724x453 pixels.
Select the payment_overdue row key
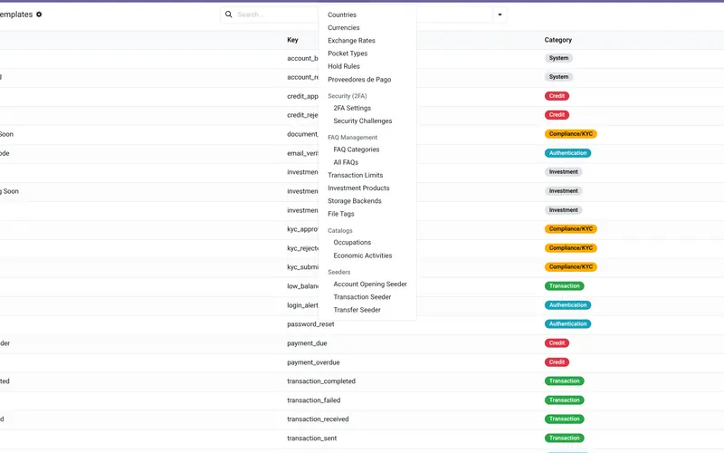(x=313, y=362)
